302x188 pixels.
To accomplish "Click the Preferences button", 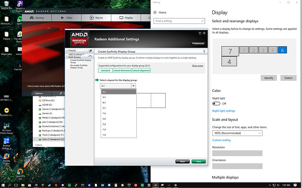I will pyautogui.click(x=198, y=44).
